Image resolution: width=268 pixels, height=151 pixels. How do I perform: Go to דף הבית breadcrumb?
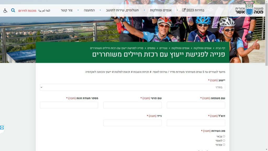(220, 48)
